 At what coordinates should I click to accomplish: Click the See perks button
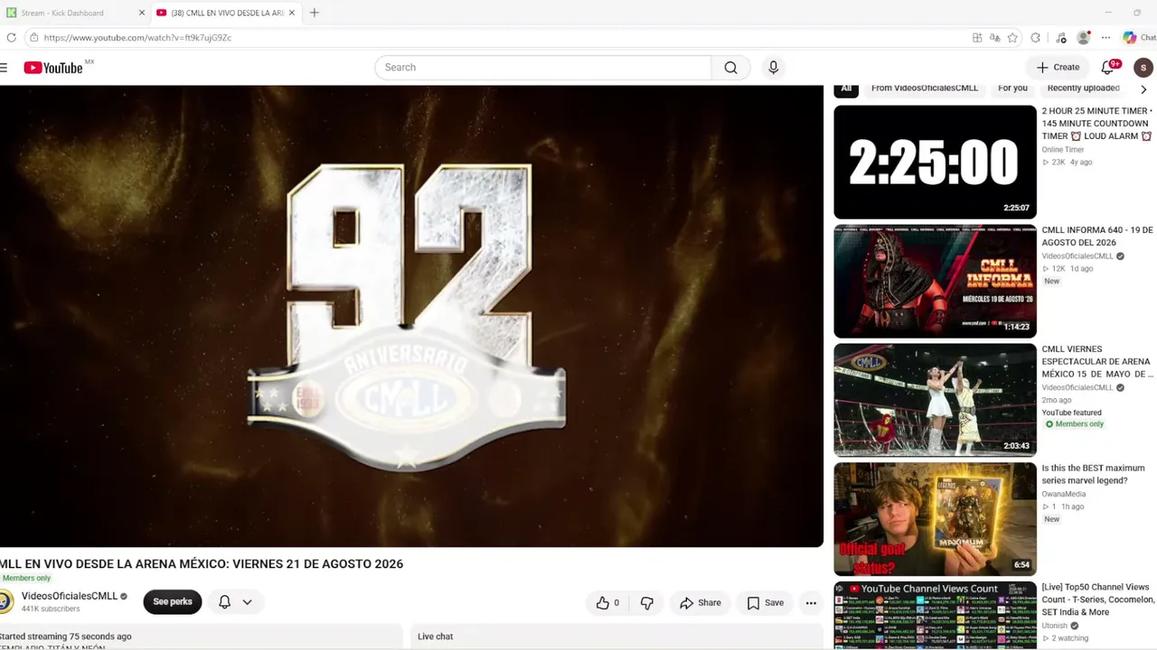point(172,602)
